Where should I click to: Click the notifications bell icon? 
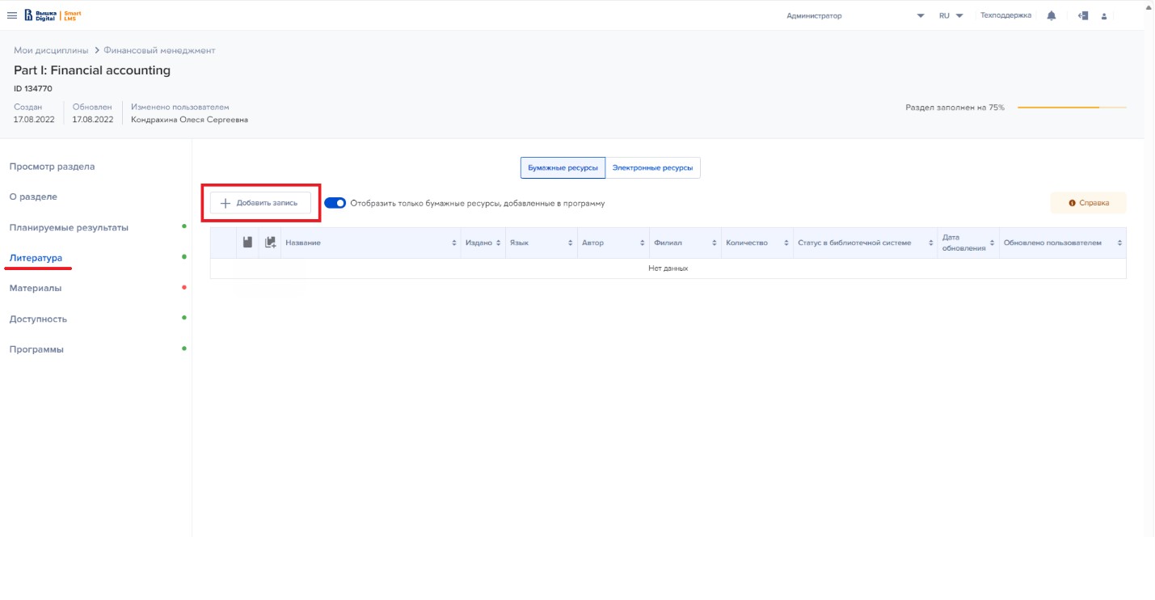[x=1052, y=15]
